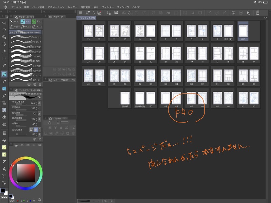Click the smartphone connect icon
The height and width of the screenshot is (203, 271).
(257, 13)
